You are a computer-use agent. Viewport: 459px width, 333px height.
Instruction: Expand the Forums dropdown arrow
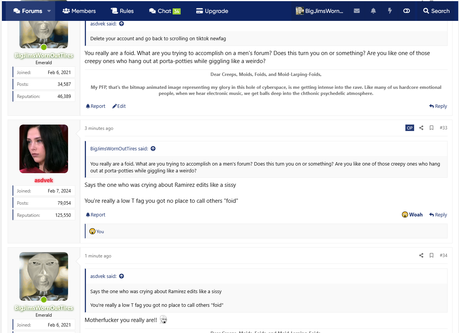[x=49, y=11]
